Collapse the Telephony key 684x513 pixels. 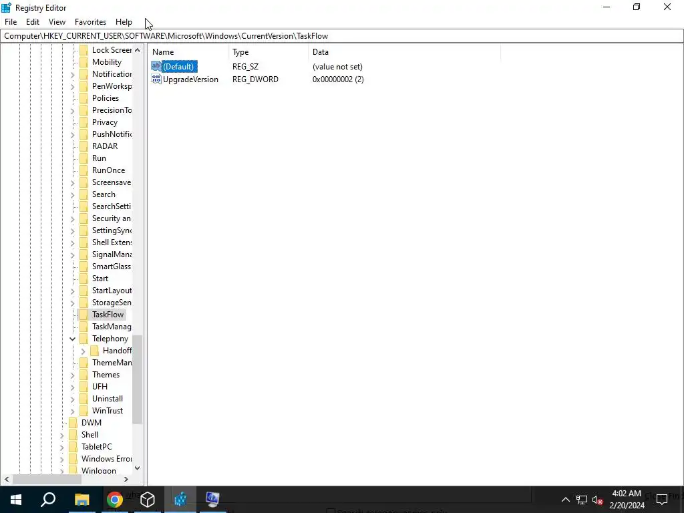pyautogui.click(x=72, y=339)
